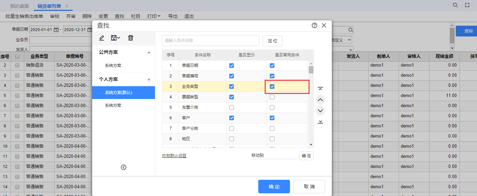The height and width of the screenshot is (196, 477).
Task: Select the edit (pencil) icon in 查找 dialog
Action: coord(102,38)
